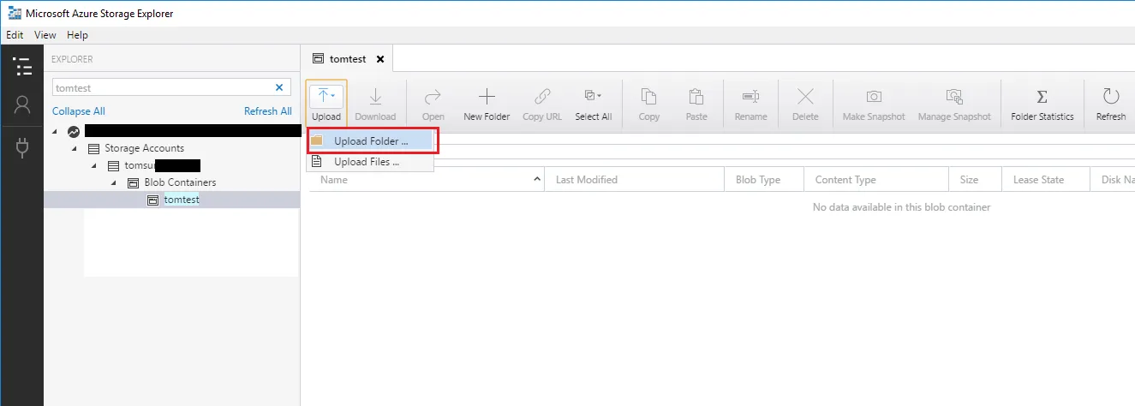Collapse the Storage Accounts tree node
The width and height of the screenshot is (1135, 406).
click(x=75, y=149)
